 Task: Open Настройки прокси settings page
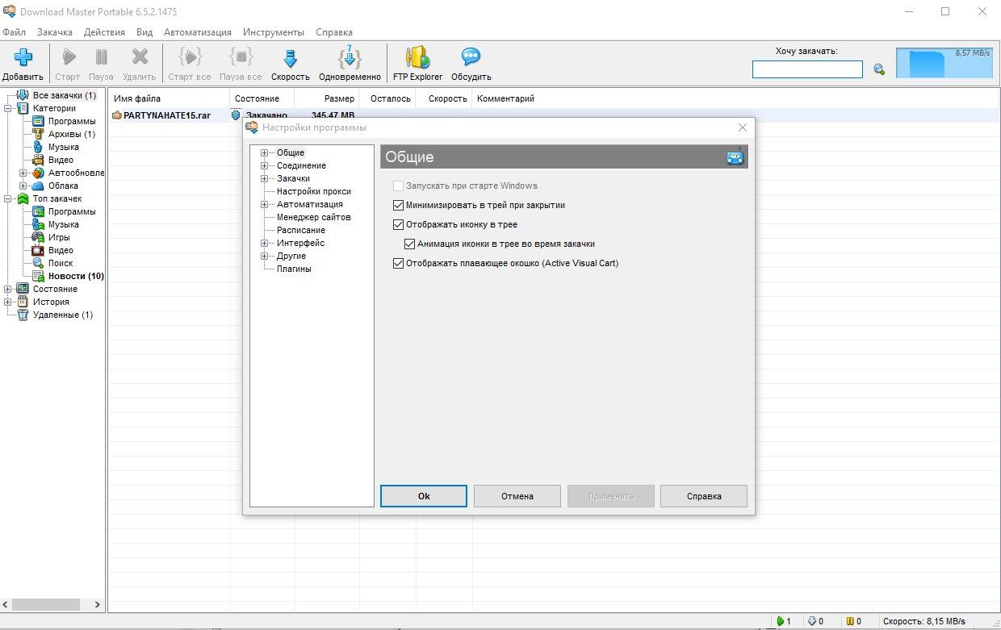(314, 191)
